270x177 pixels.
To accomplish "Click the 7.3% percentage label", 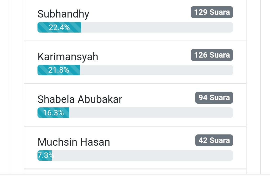I will (46, 155).
